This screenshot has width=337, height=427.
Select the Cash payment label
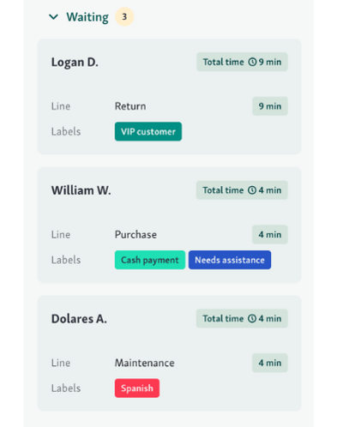point(150,260)
